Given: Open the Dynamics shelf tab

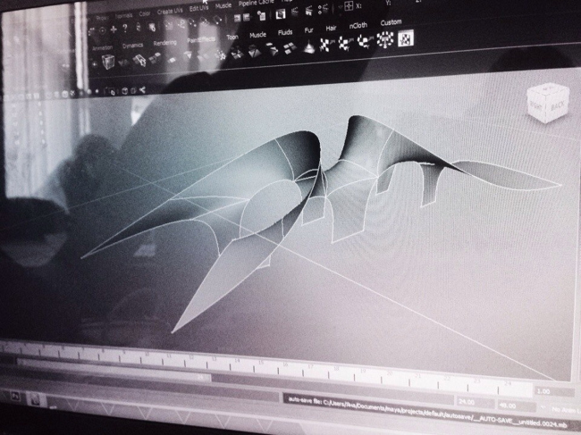Looking at the screenshot, I should [131, 44].
